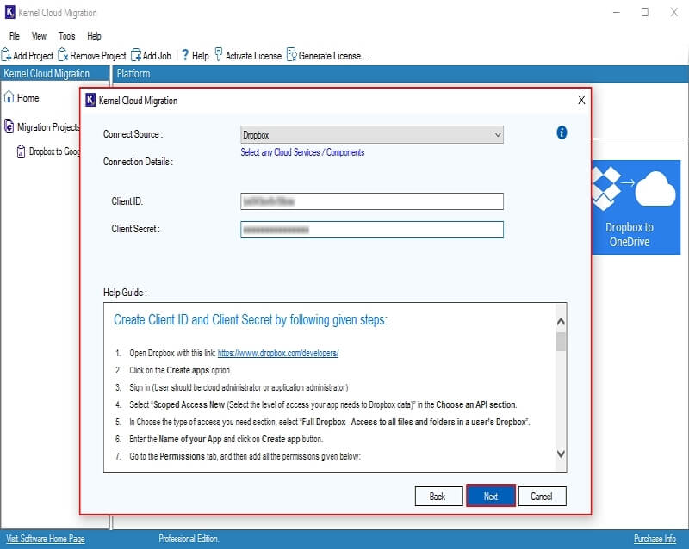The width and height of the screenshot is (689, 549).
Task: Click Help Guide scroll up arrow
Action: [x=561, y=321]
